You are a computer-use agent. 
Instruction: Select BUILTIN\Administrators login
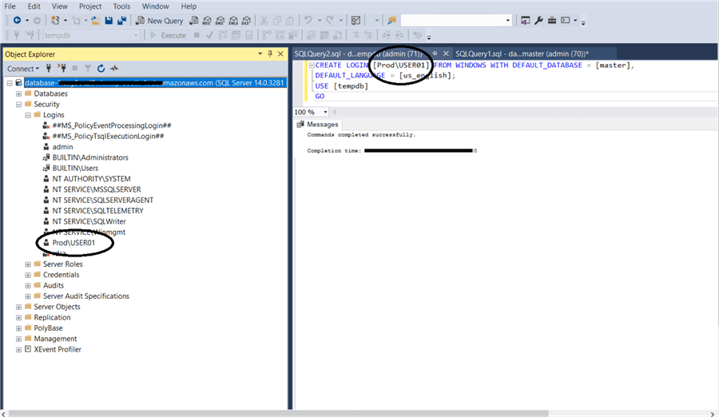[x=89, y=157]
